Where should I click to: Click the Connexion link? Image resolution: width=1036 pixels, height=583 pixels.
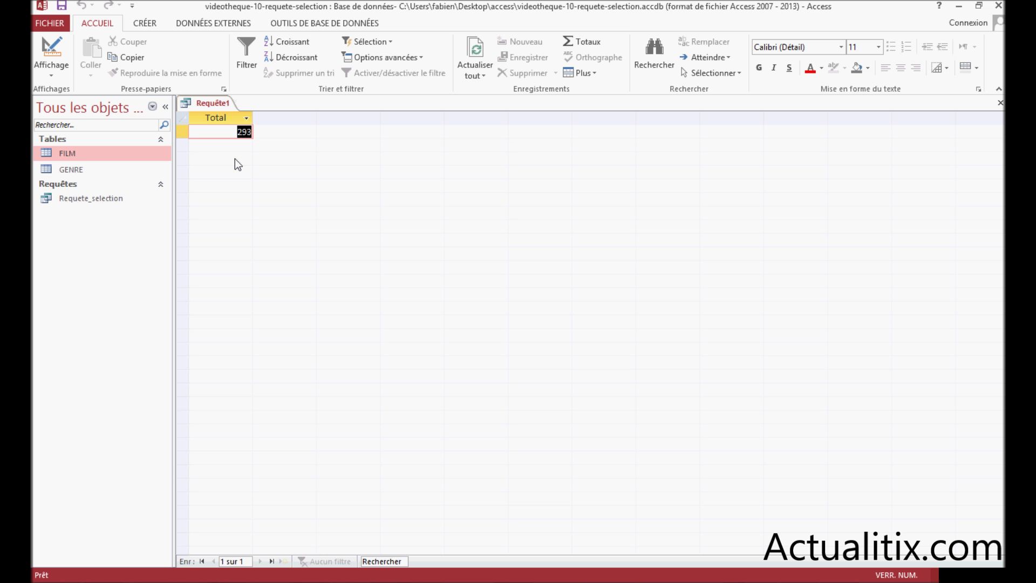(968, 23)
